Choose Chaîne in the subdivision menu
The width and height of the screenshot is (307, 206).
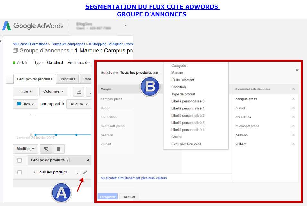tap(177, 137)
